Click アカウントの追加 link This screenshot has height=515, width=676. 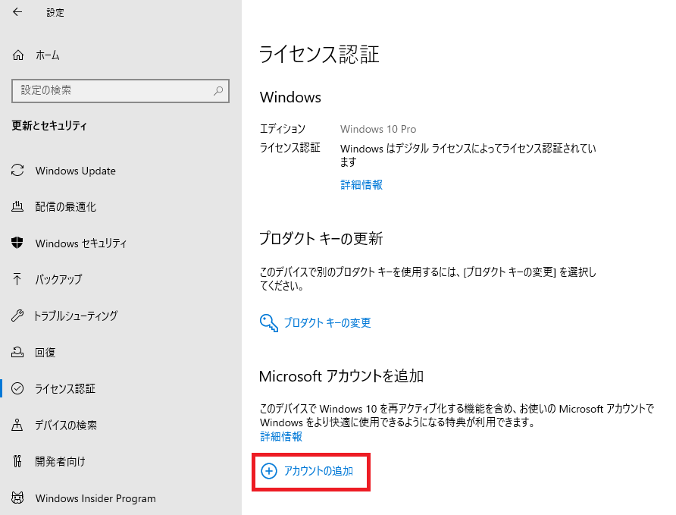pyautogui.click(x=318, y=471)
